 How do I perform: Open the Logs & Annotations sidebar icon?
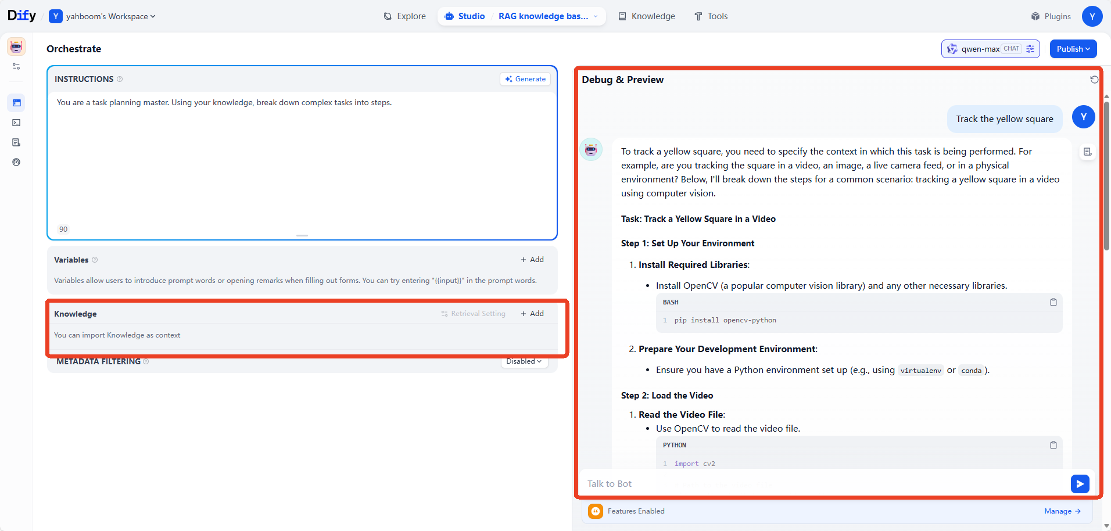16,142
